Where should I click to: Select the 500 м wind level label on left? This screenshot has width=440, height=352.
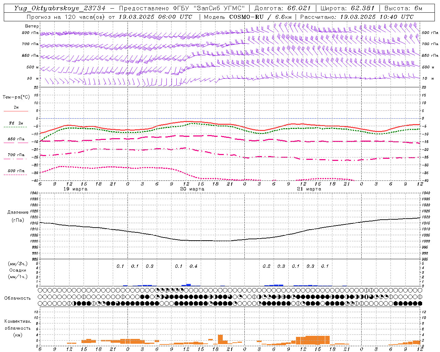[33, 67]
